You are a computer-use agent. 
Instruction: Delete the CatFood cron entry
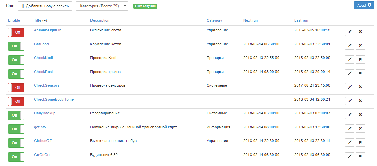click(x=360, y=46)
